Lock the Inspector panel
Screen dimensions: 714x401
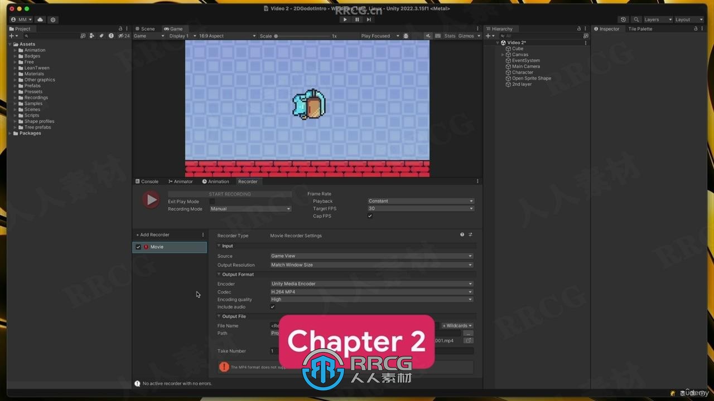695,29
